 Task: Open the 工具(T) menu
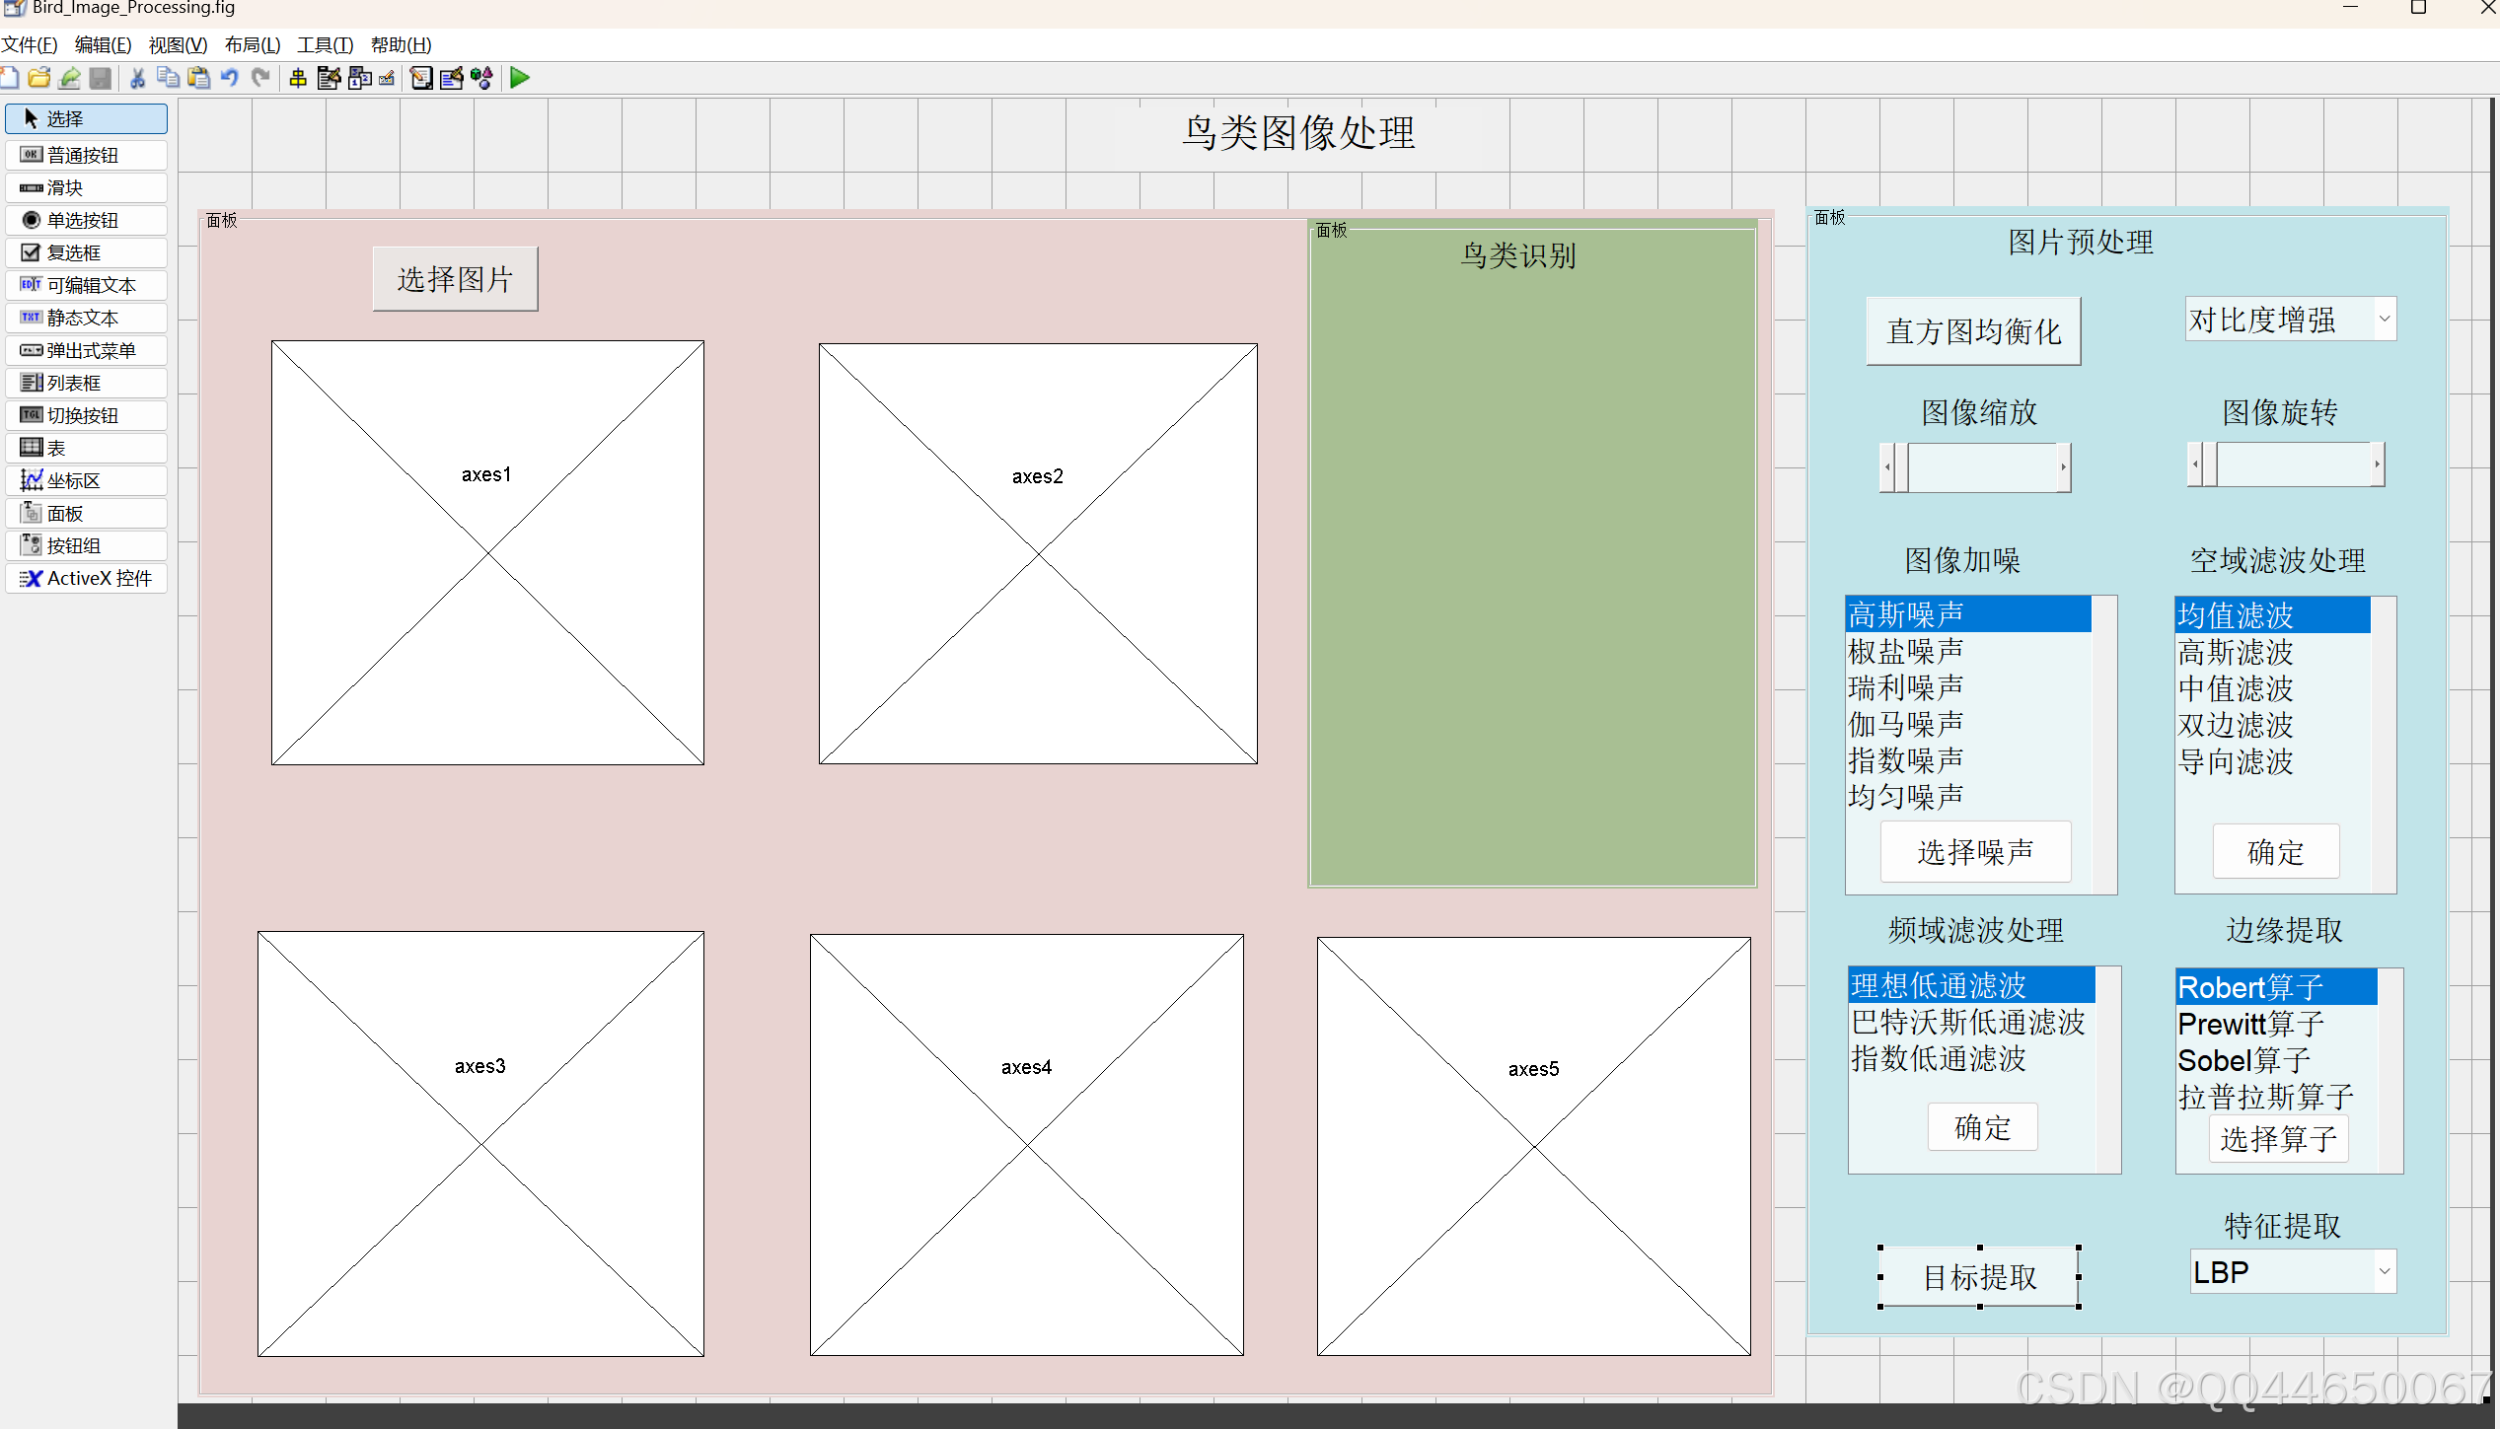(x=325, y=45)
